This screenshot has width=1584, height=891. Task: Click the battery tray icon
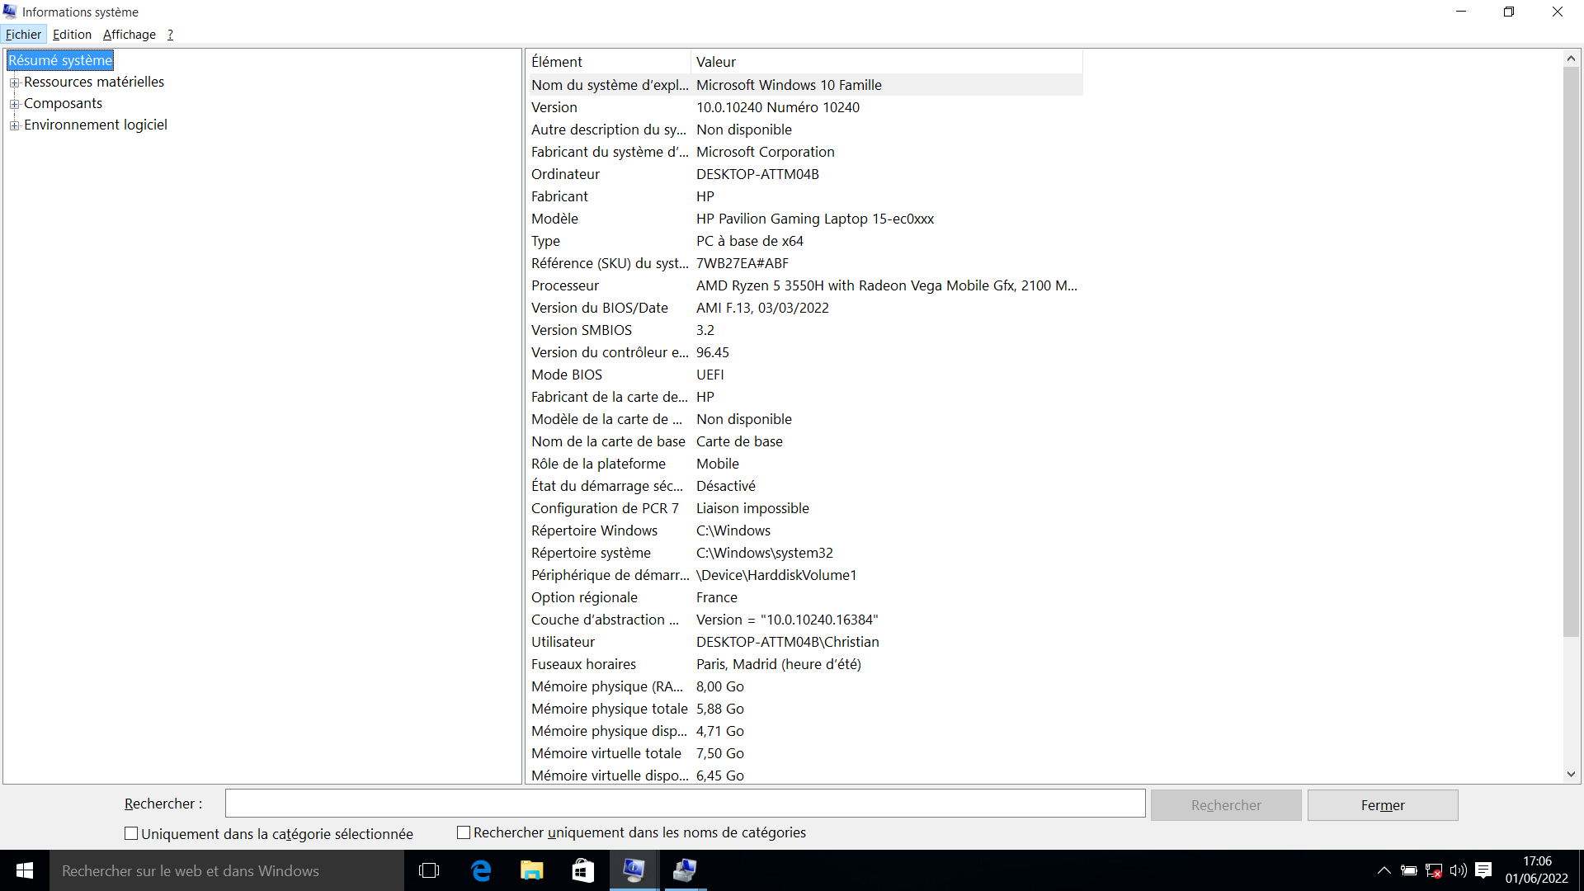1409,870
